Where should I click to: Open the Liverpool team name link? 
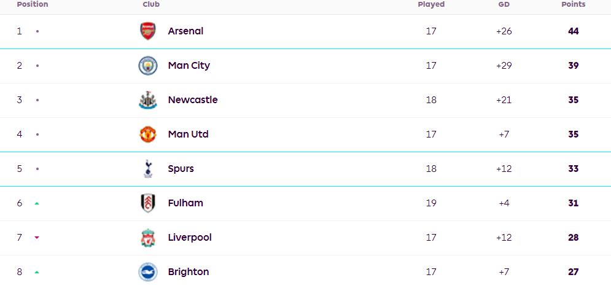tap(190, 238)
